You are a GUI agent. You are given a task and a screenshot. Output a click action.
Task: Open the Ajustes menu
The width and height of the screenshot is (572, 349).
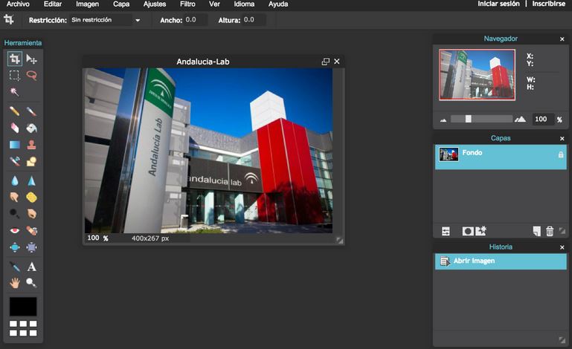pyautogui.click(x=154, y=4)
